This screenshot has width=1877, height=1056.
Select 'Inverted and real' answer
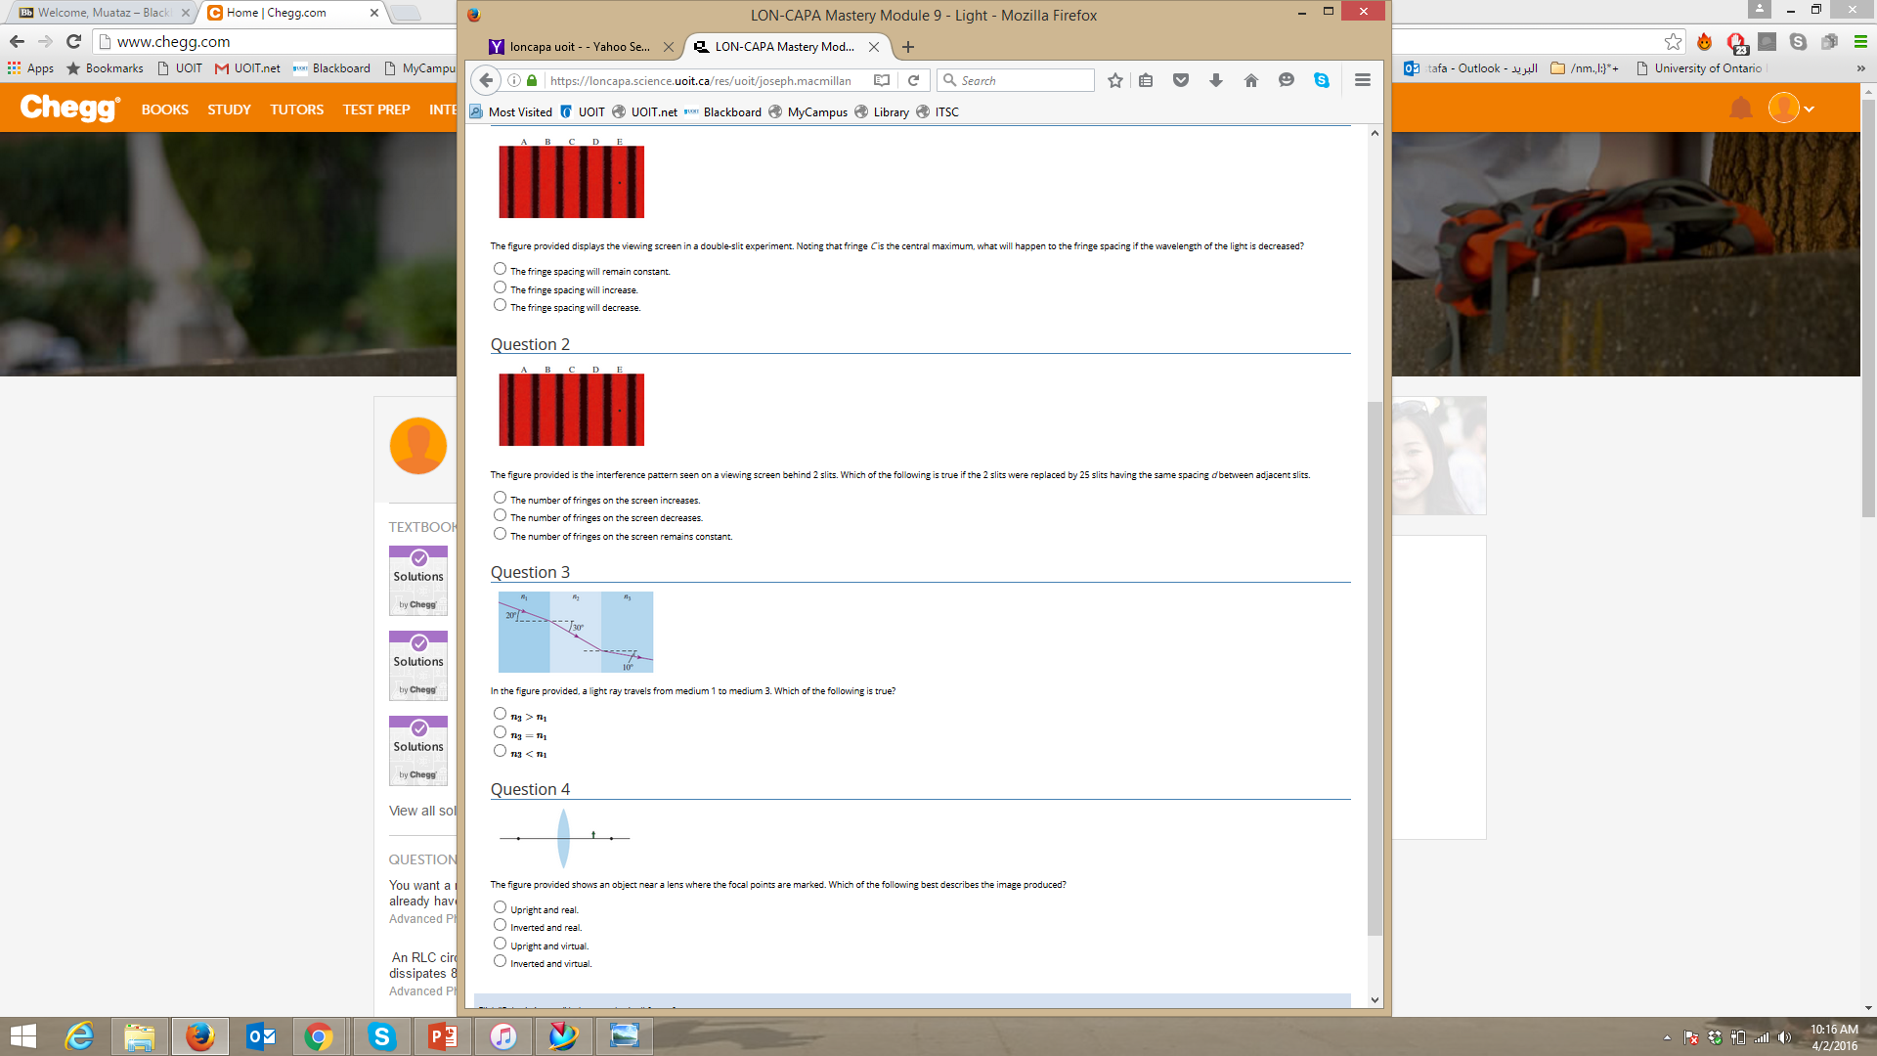500,925
